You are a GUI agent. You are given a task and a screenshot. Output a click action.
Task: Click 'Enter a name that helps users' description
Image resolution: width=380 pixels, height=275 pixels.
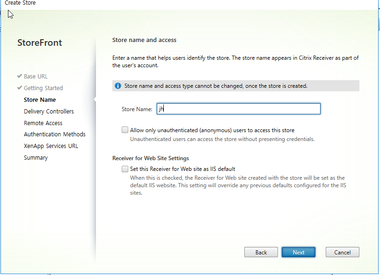pos(235,62)
